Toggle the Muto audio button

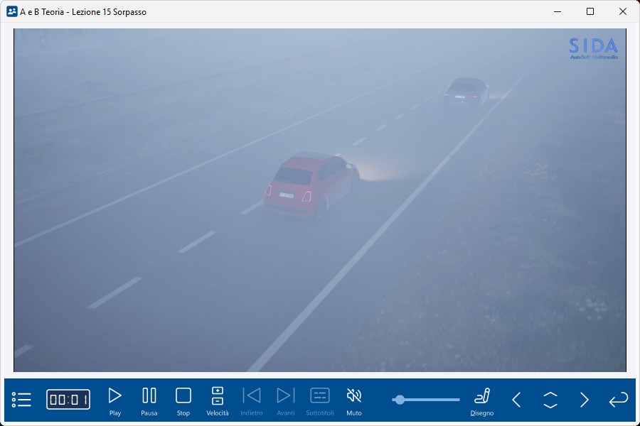354,400
